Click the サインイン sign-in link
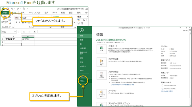The width and height of the screenshot is (192, 107). pyautogui.click(x=185, y=31)
